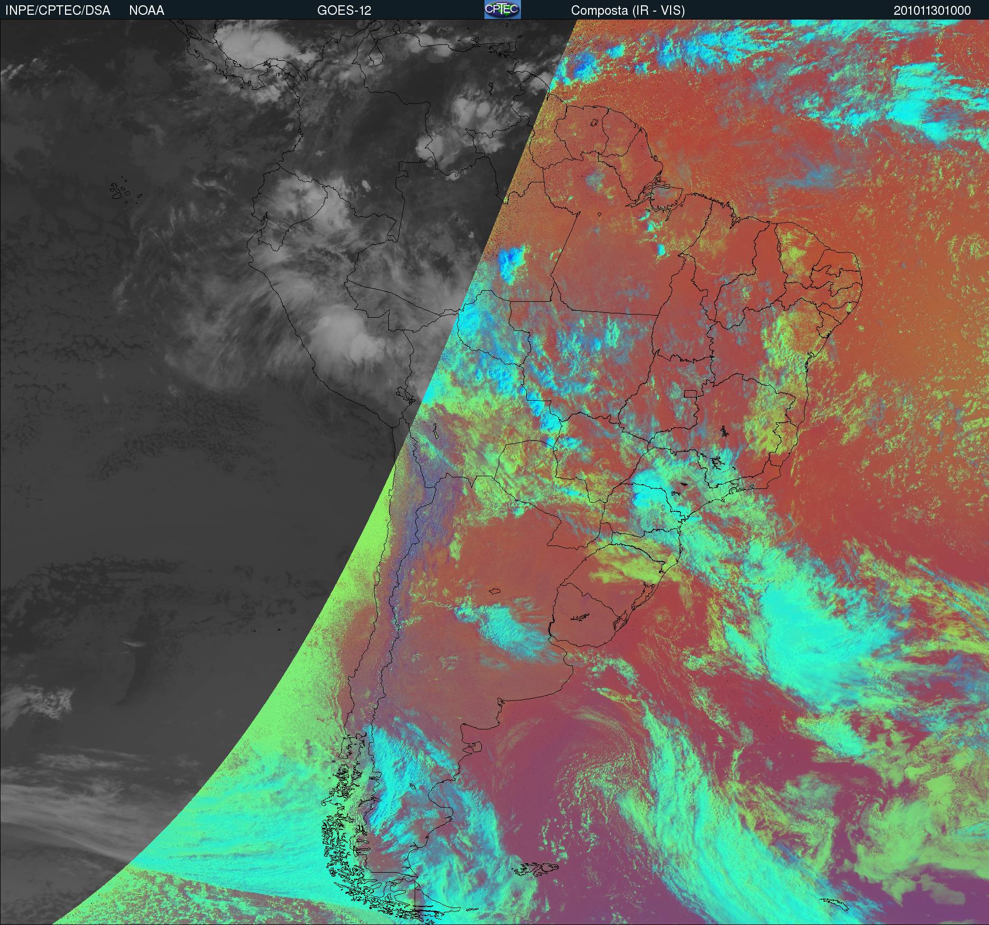Select the GOES-12 satellite label

click(x=344, y=11)
